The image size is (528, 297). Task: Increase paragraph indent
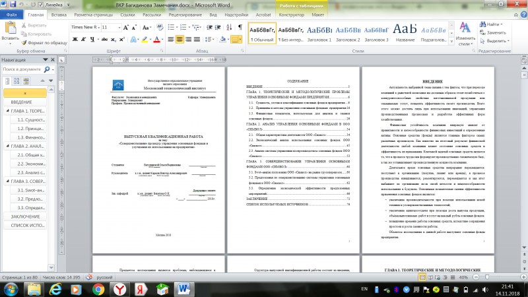[x=218, y=27]
